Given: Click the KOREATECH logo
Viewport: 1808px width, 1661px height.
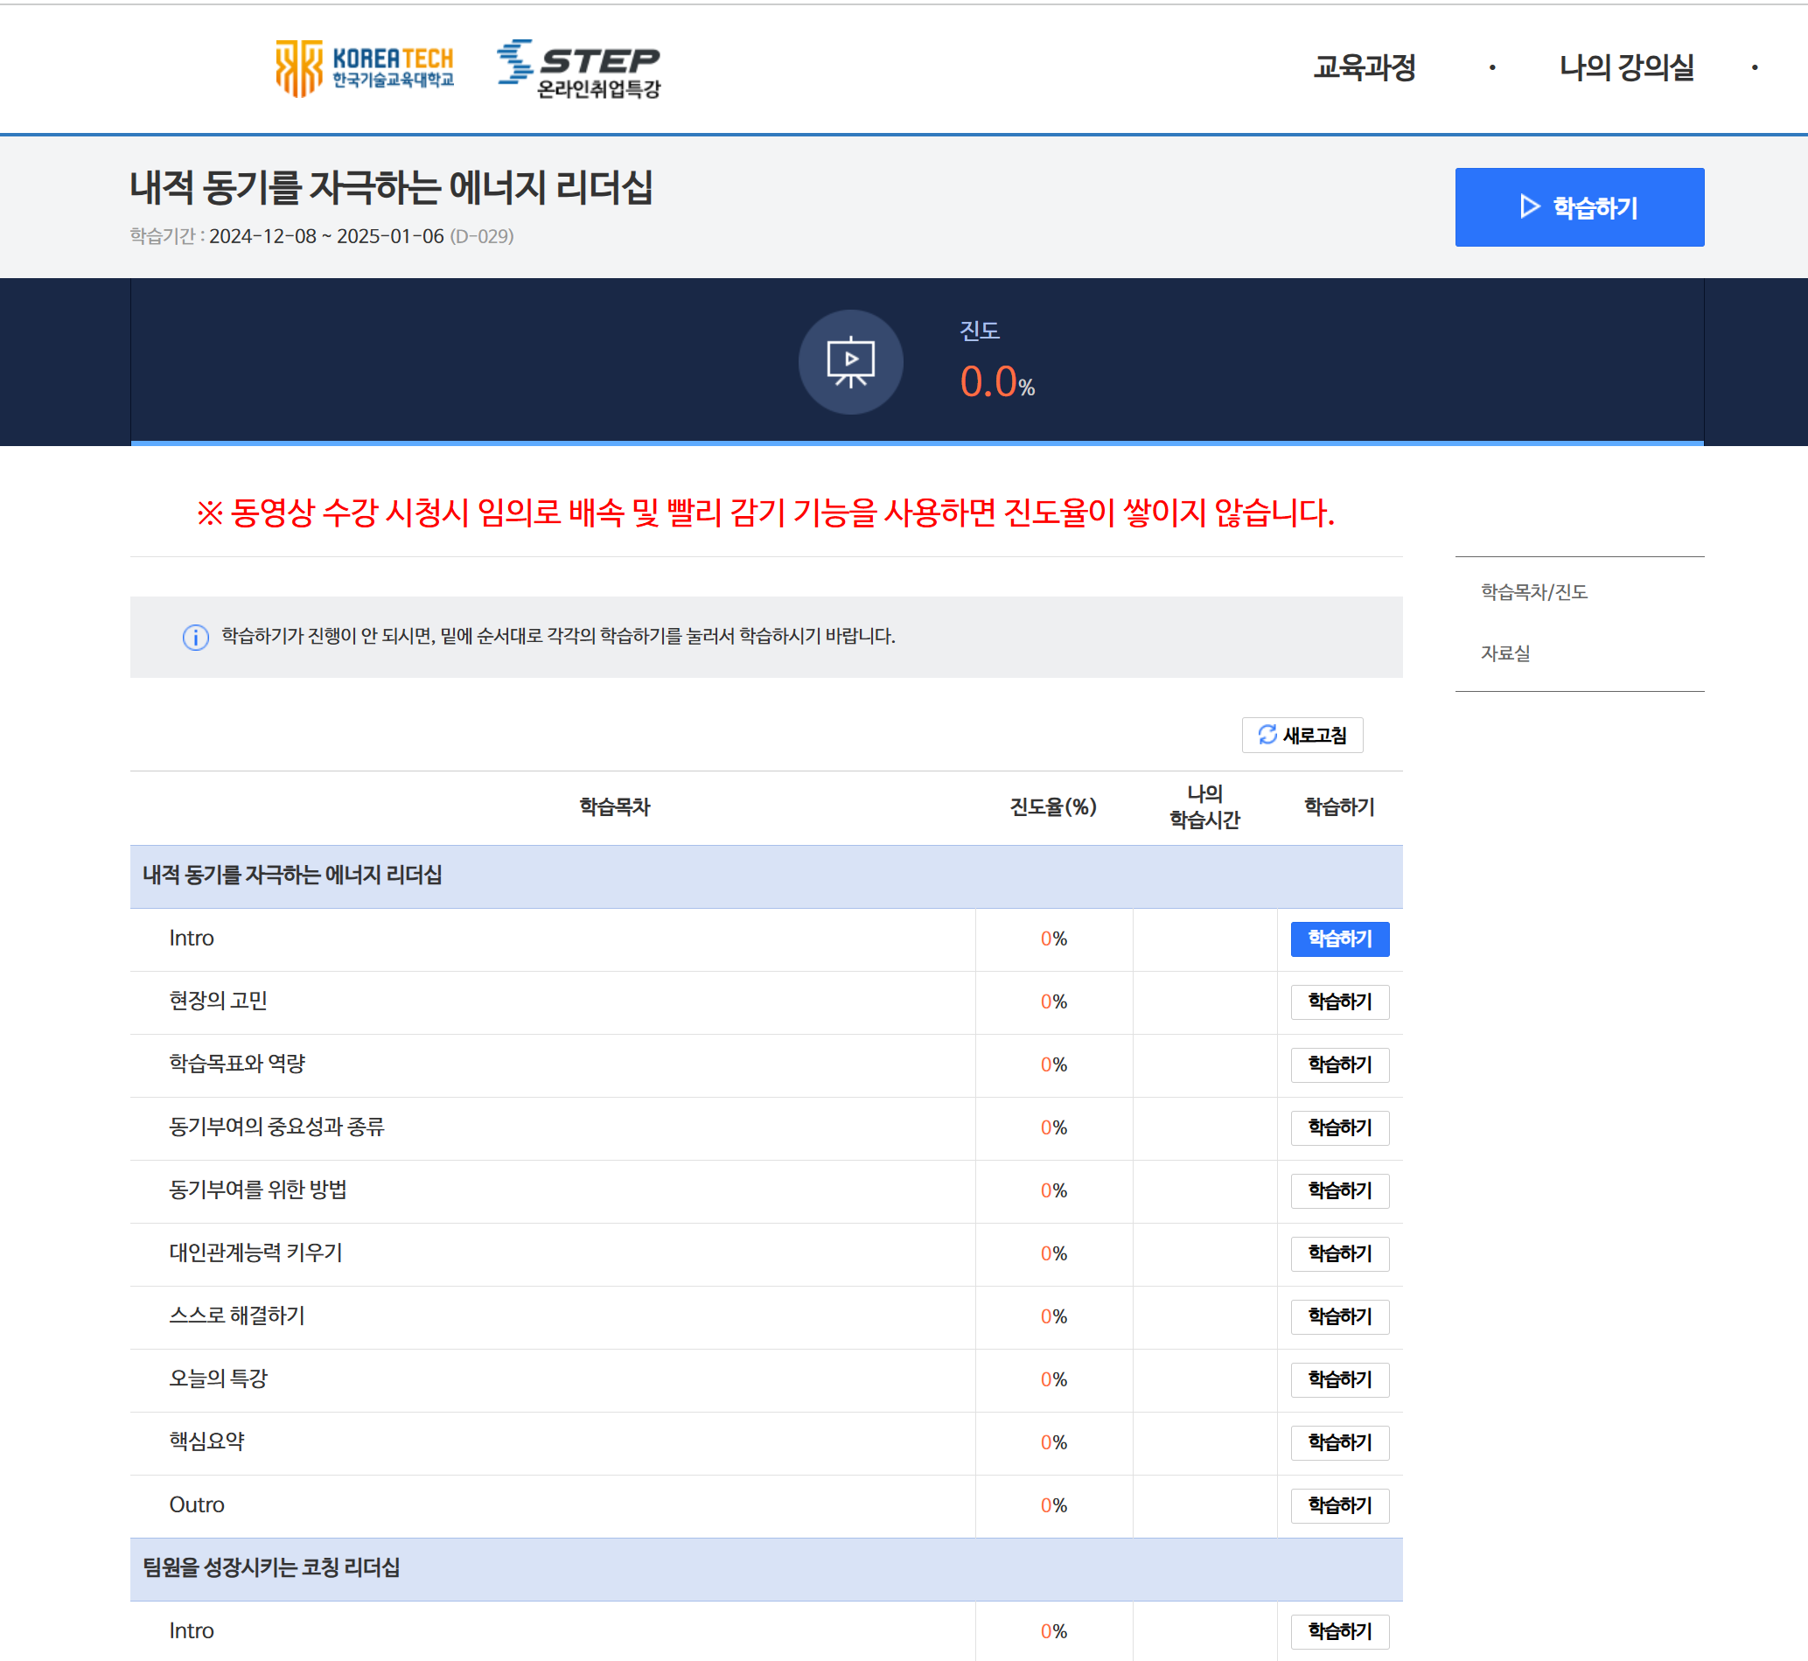Looking at the screenshot, I should click(364, 67).
